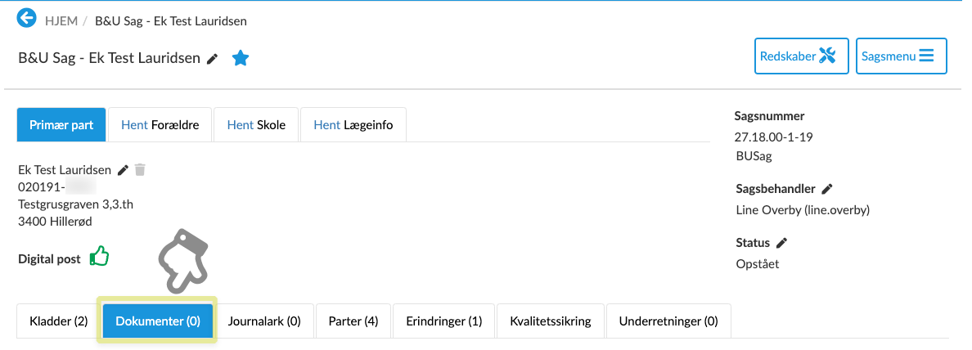Go to HJEM breadcrumb link
Screen dimensions: 972x350
[x=60, y=20]
